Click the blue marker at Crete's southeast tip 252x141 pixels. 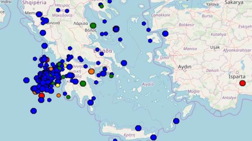[x=153, y=137]
